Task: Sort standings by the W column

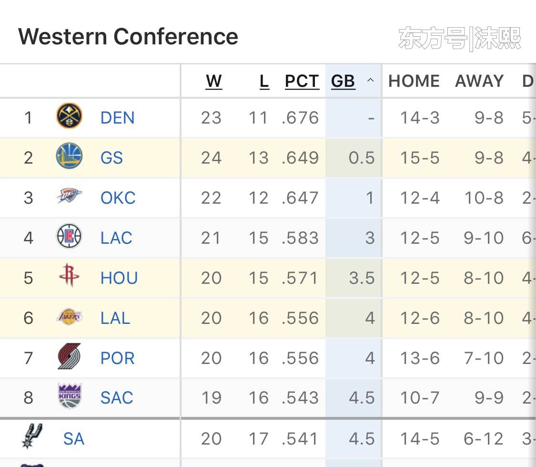Action: tap(214, 82)
